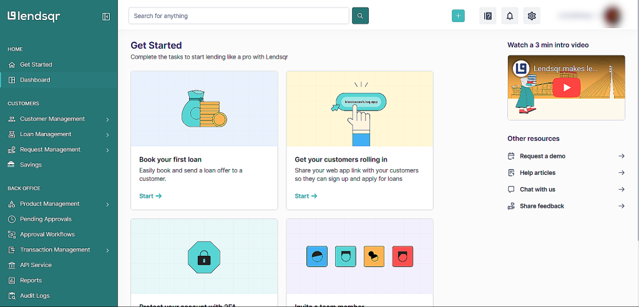Image resolution: width=639 pixels, height=307 pixels.
Task: Click the Request a demo calendar icon
Action: pos(511,156)
